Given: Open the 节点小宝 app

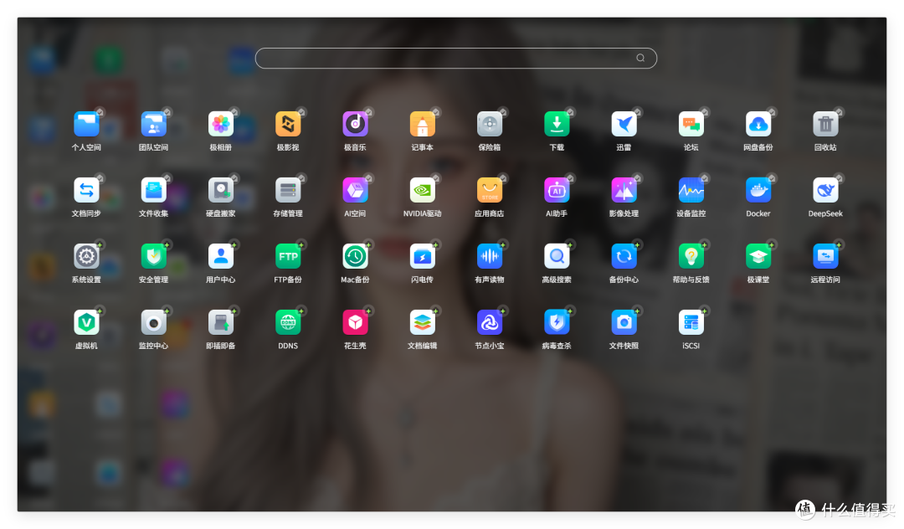Looking at the screenshot, I should pos(490,323).
